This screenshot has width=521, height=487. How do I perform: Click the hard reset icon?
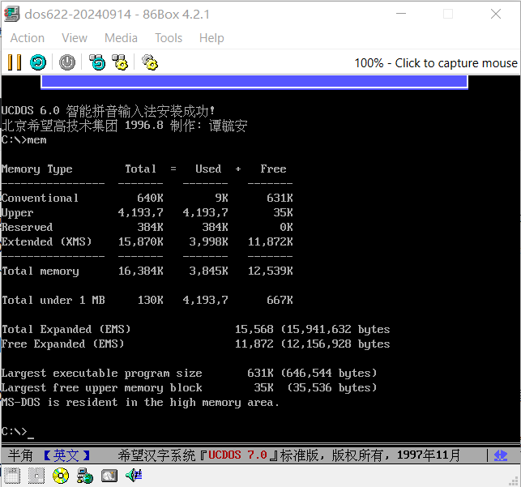38,62
